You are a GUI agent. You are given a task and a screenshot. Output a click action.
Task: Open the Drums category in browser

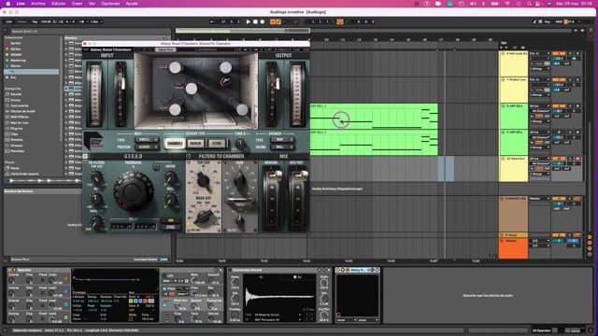click(x=15, y=100)
